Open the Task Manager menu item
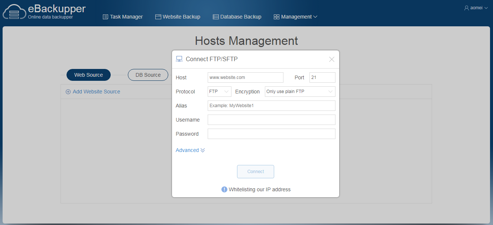The image size is (493, 225). tap(123, 17)
